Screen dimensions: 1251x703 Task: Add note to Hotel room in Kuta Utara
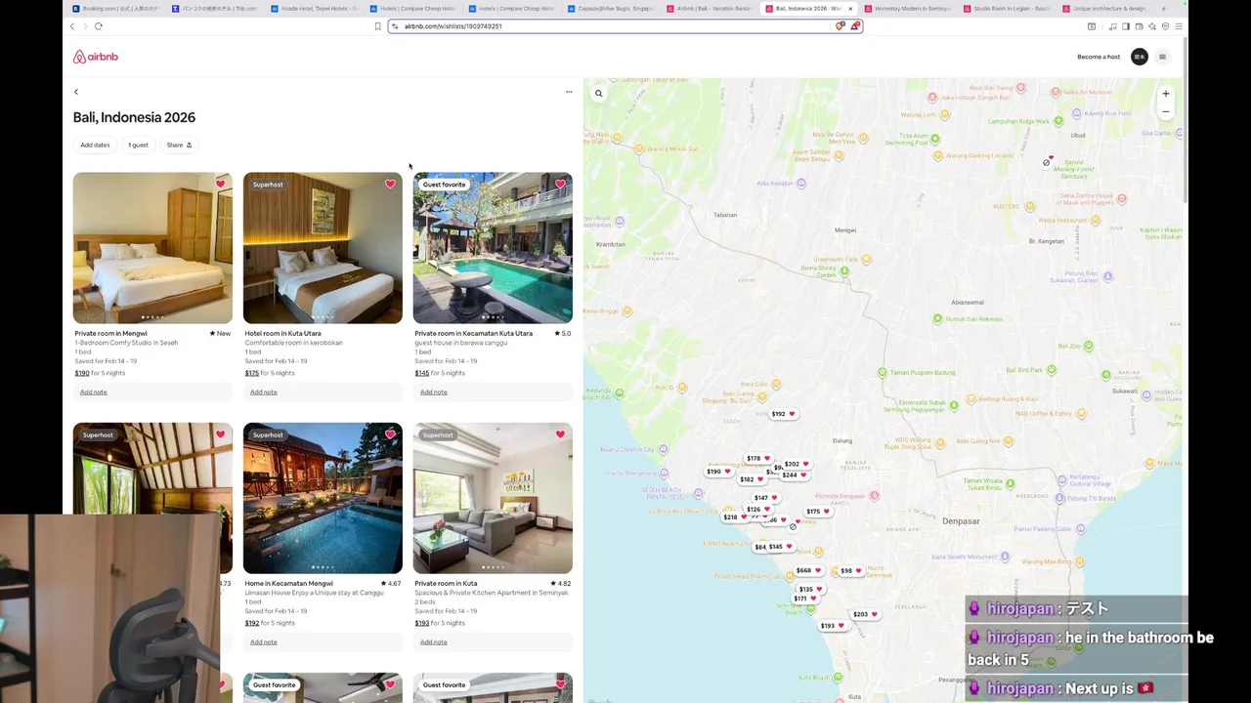point(264,392)
